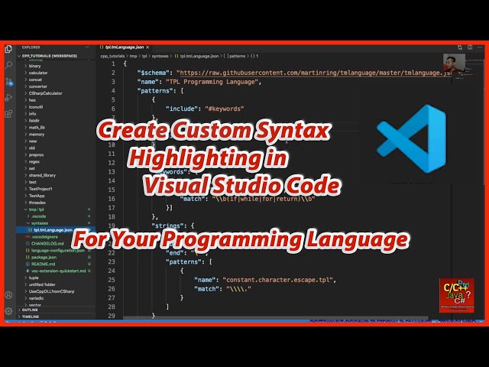Click the "TPL Programming Language" name string
Image resolution: width=489 pixels, height=367 pixels.
(212, 82)
